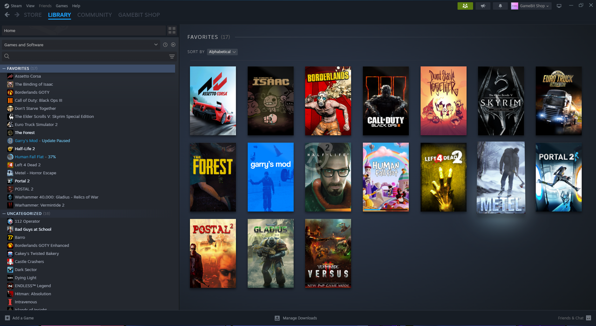Switch to the STORE tab
Screen dimensions: 596x326
[33, 15]
